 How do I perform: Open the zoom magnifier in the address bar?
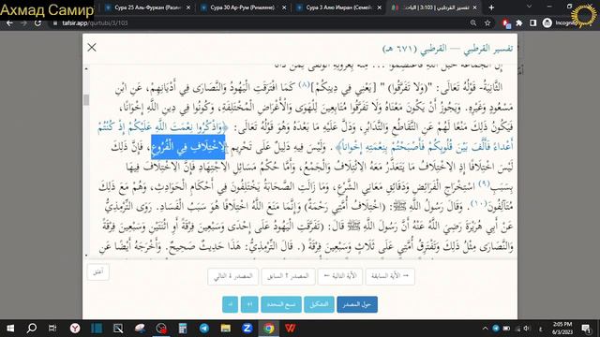(x=473, y=22)
